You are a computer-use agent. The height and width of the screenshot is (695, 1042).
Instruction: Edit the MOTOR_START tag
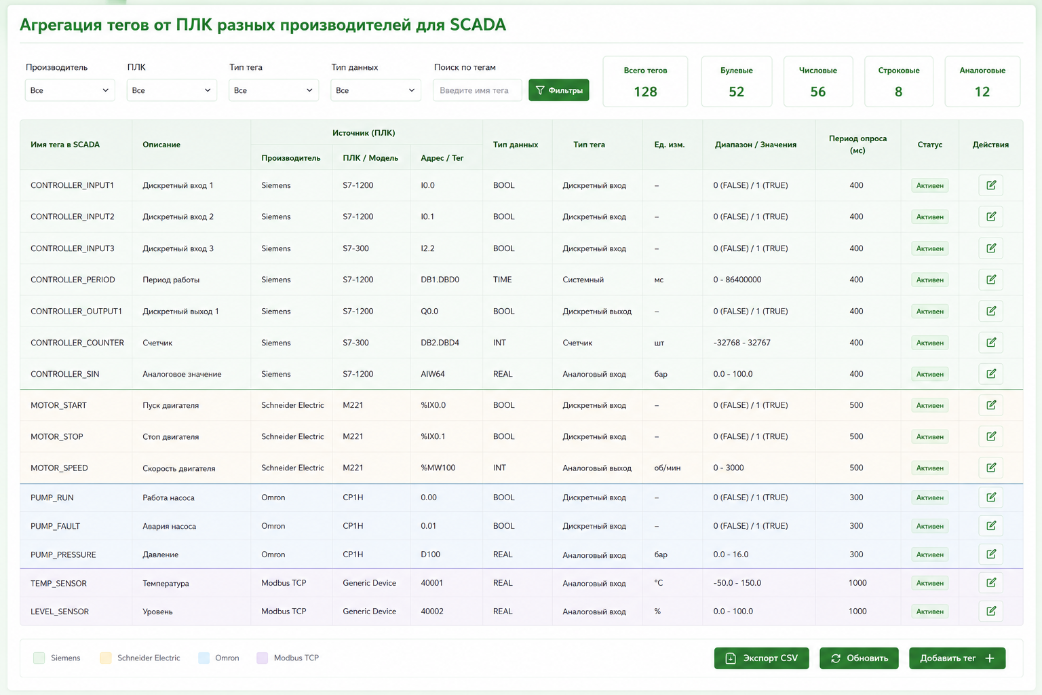point(990,405)
